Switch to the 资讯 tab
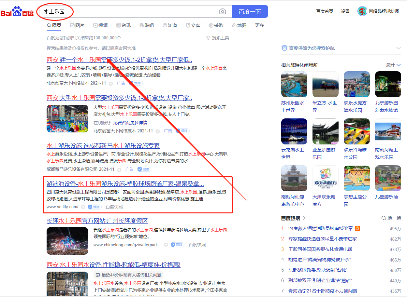The width and height of the screenshot is (407, 297). tap(124, 25)
